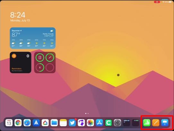The image size is (174, 131).
Task: Tap the Monday, July 13 date
Action: (x=20, y=21)
